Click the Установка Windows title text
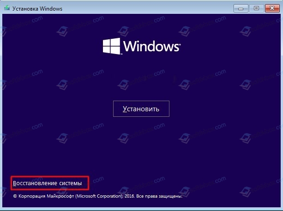 pos(37,9)
